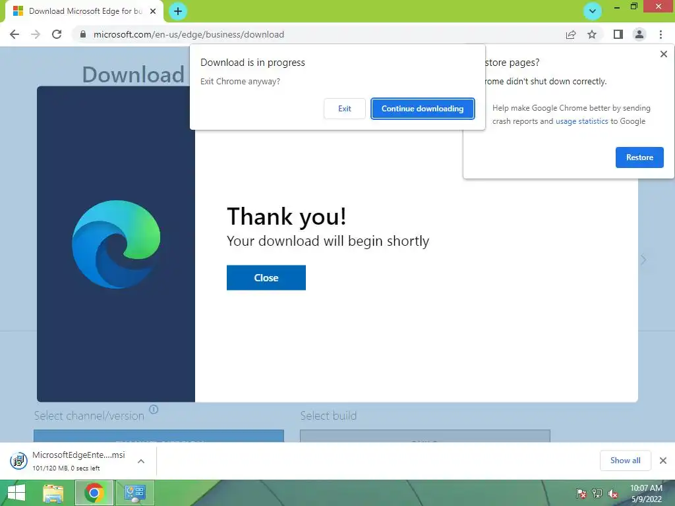Open the Windows Start button
675x506 pixels.
click(x=16, y=493)
